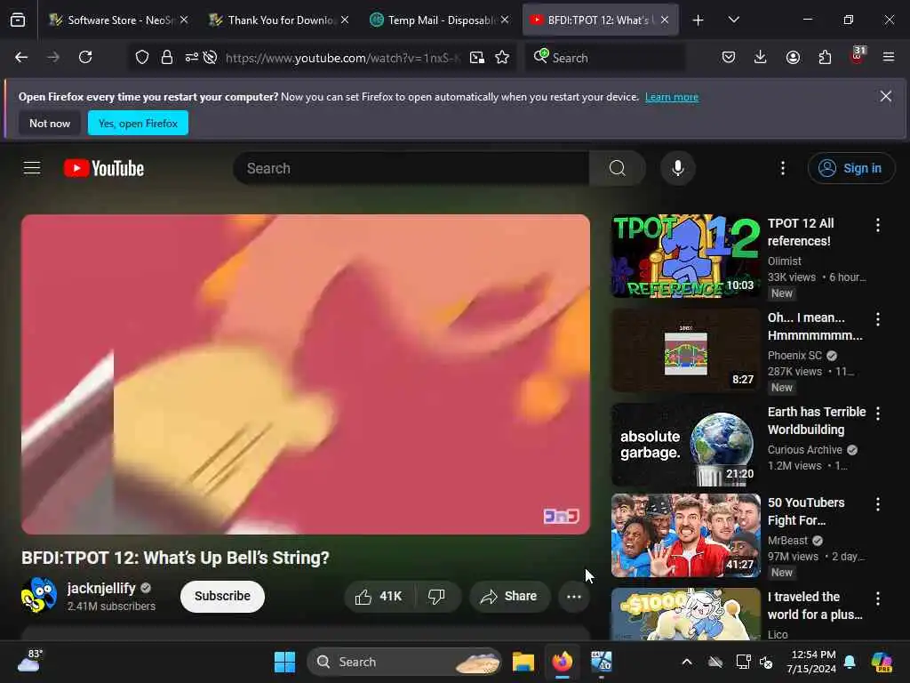Bookmark this page with star icon
This screenshot has width=910, height=683.
[503, 58]
